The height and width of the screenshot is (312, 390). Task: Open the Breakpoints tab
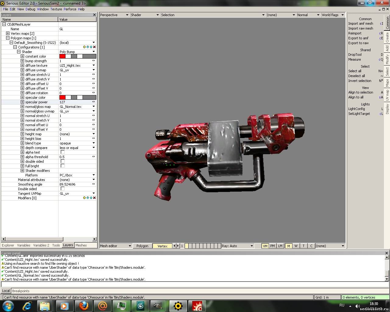(21, 291)
